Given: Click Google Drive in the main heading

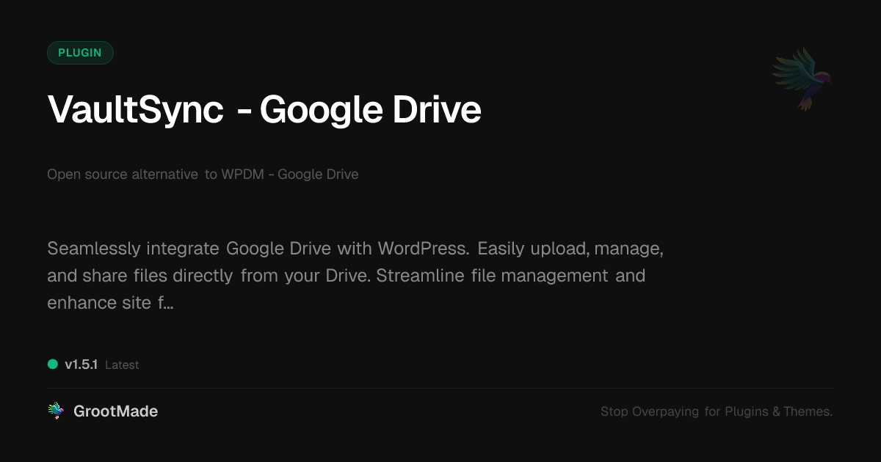Looking at the screenshot, I should pyautogui.click(x=370, y=110).
